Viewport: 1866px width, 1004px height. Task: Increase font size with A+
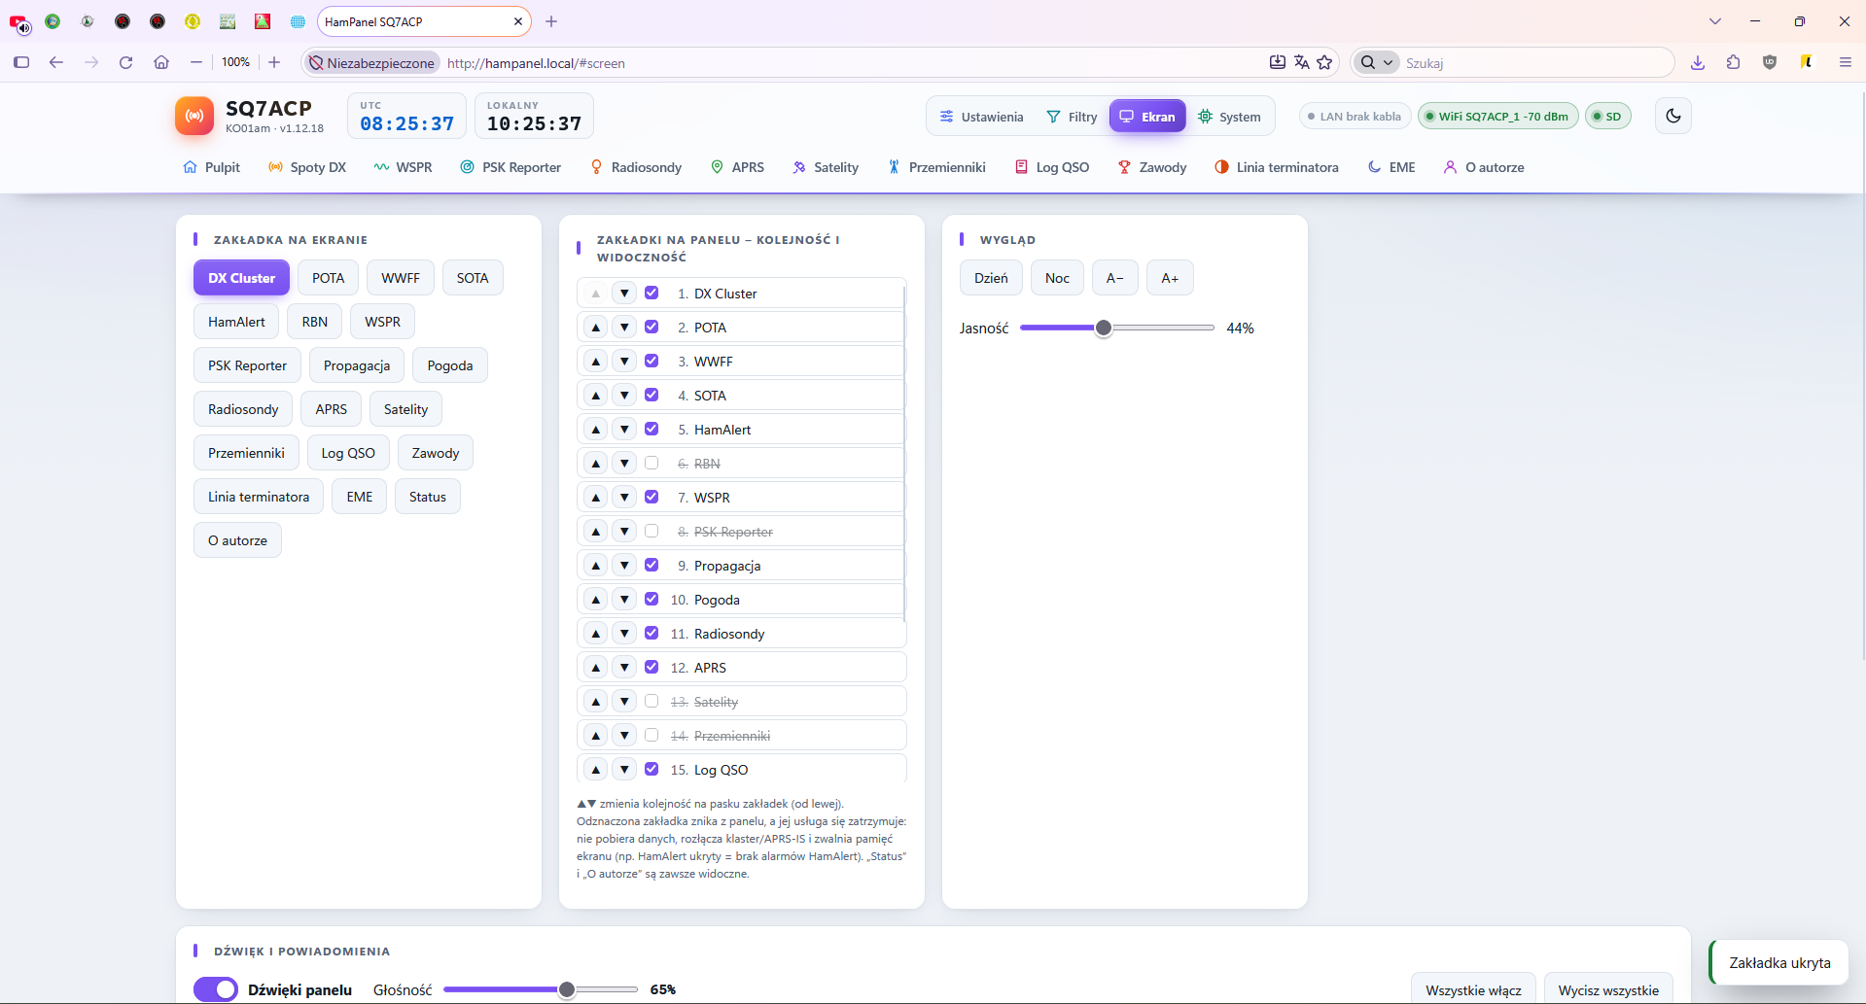(1170, 278)
